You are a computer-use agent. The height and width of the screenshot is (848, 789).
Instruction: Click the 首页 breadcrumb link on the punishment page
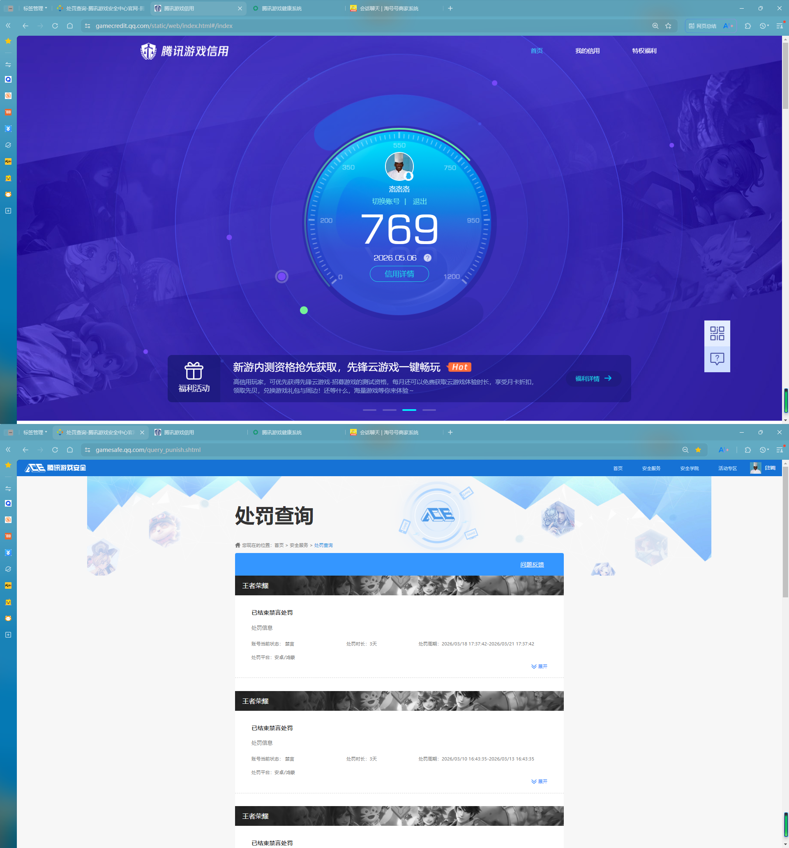point(279,545)
